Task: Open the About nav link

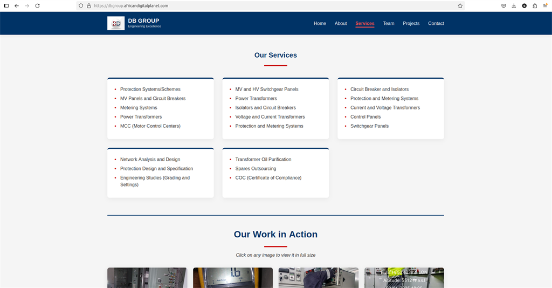Action: click(x=341, y=23)
